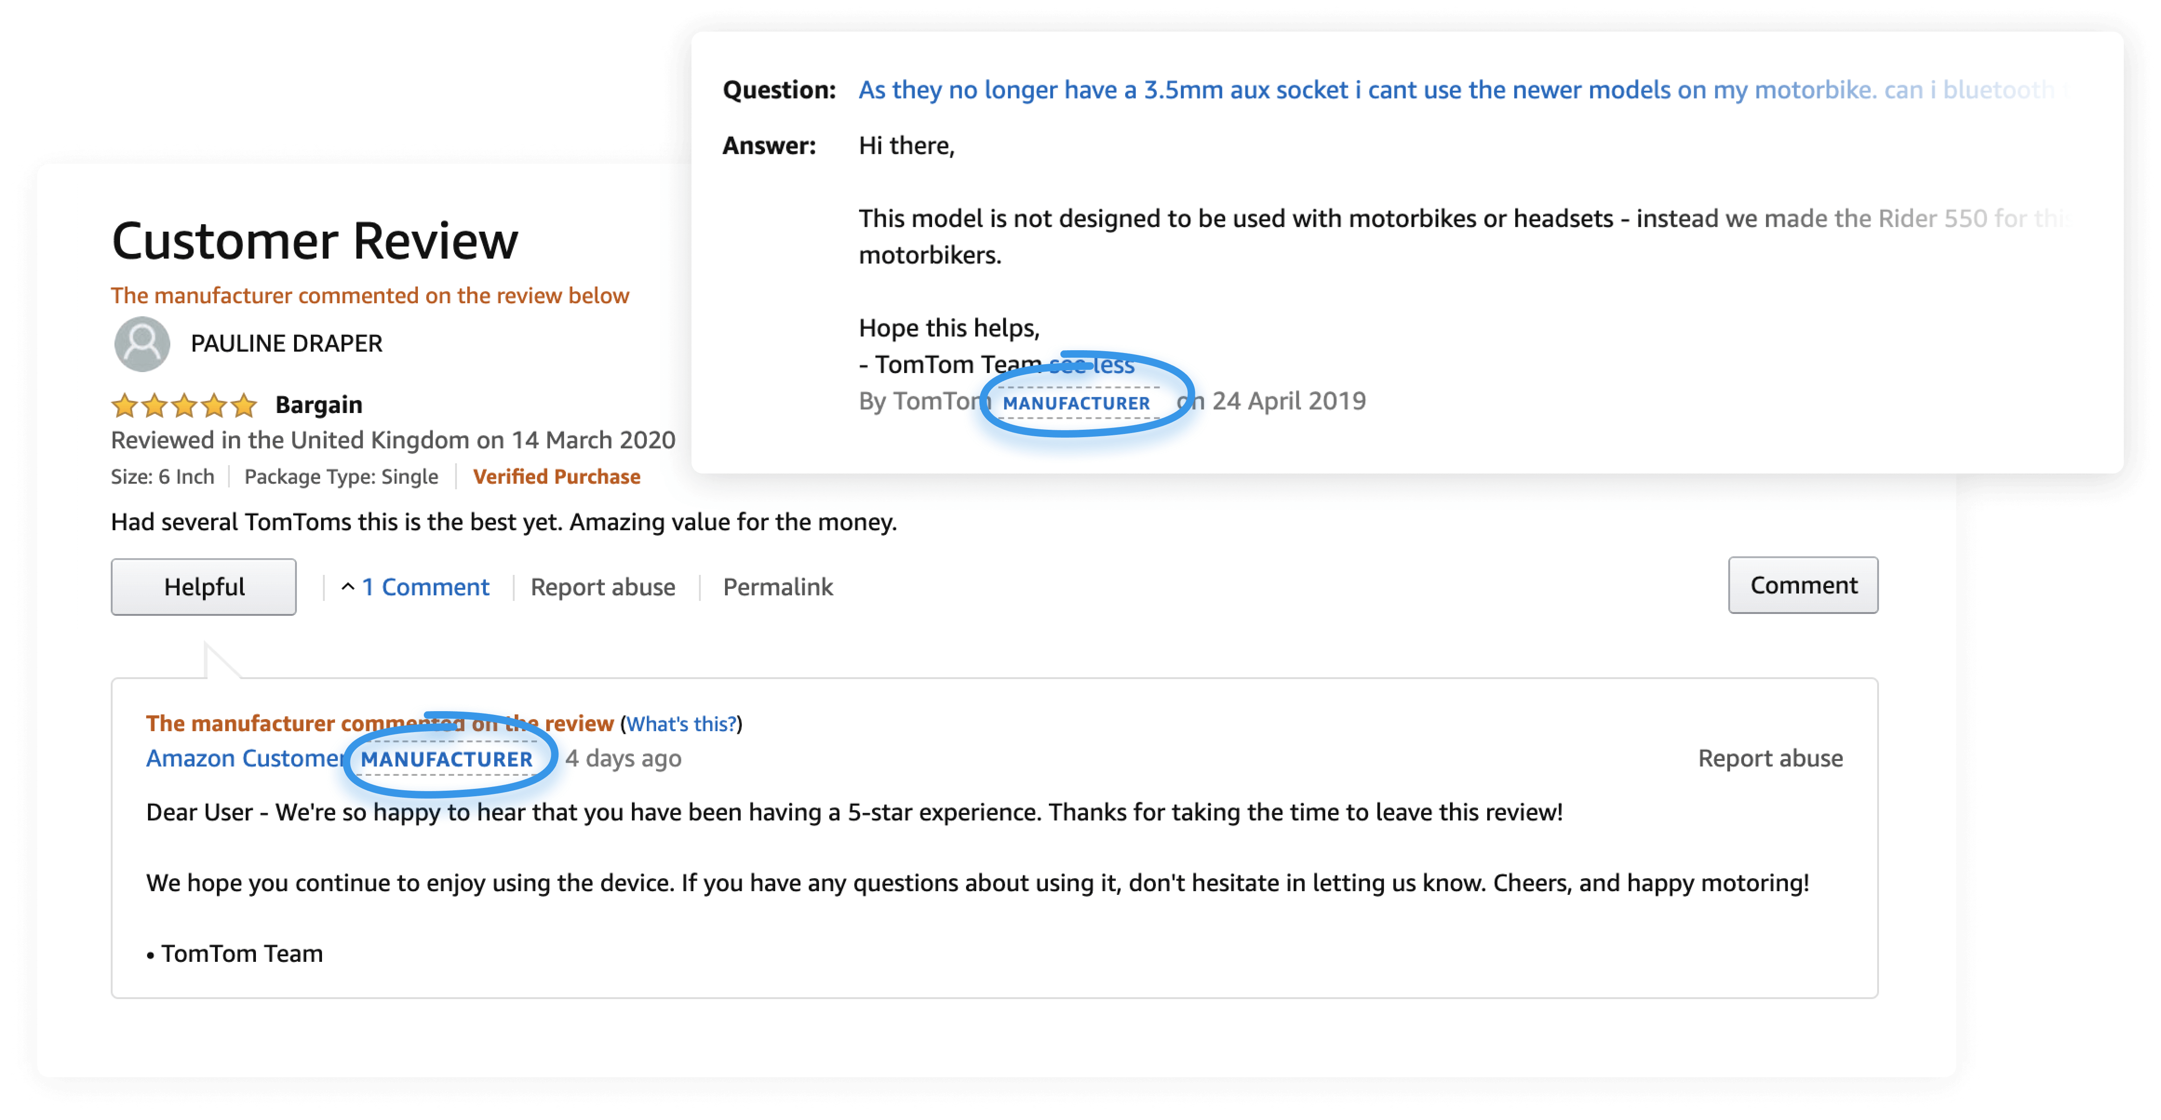The image size is (2161, 1120).
Task: Click MANUFACTURER badge beside By TomTom
Action: coord(1076,403)
